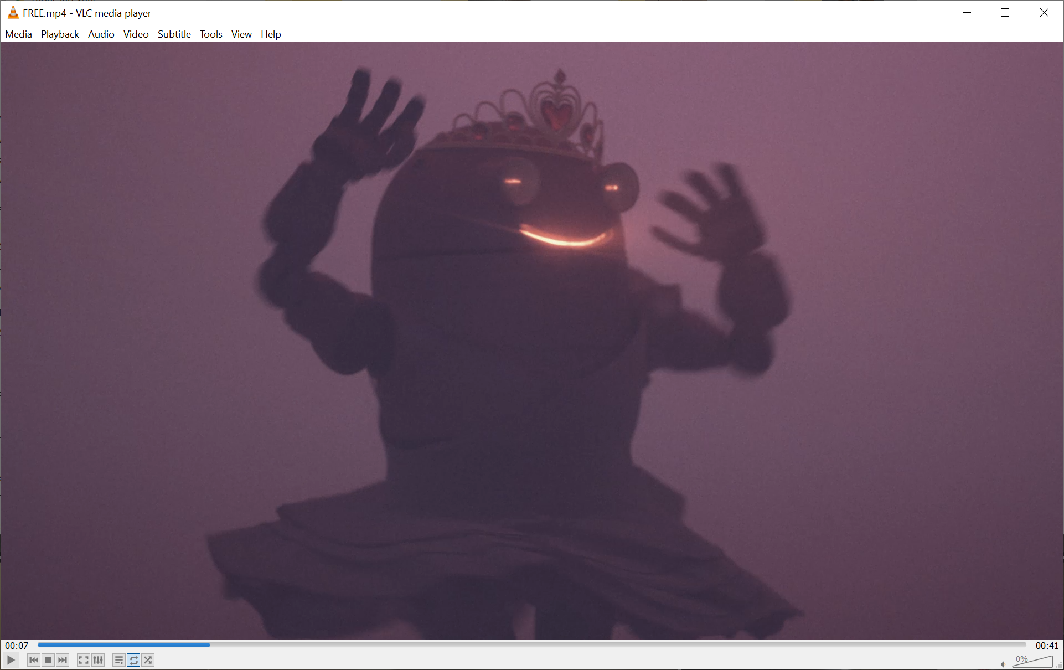Viewport: 1064px width, 670px height.
Task: Toggle the playlist view
Action: 118,660
